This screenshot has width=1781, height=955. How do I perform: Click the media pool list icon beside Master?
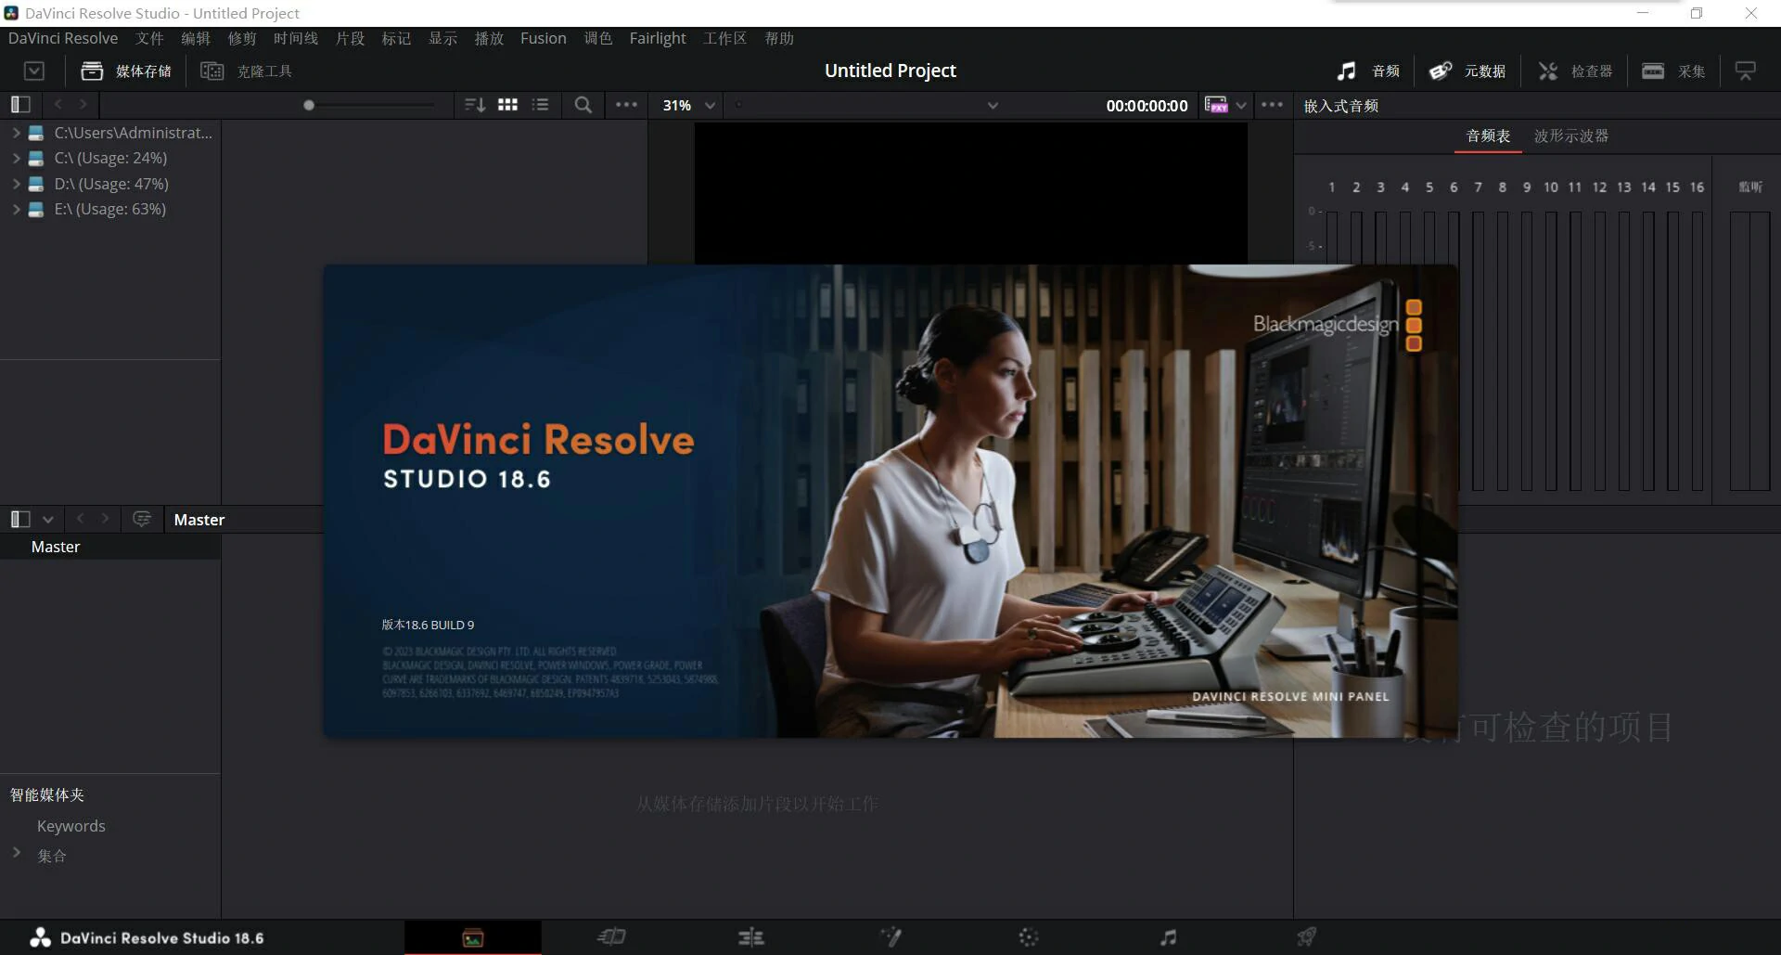(x=142, y=519)
